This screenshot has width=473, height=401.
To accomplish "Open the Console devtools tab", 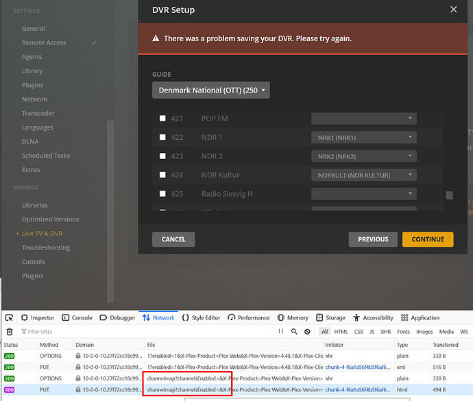I will [x=77, y=318].
